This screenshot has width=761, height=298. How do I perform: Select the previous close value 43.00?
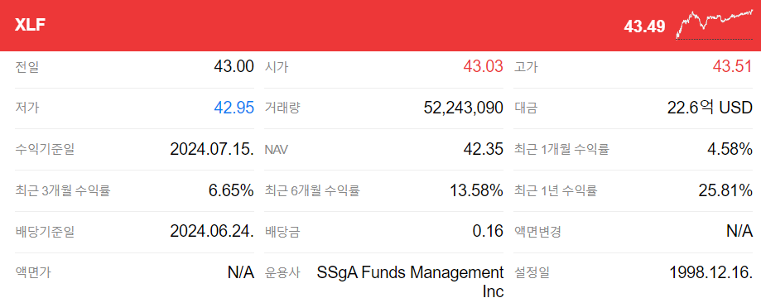234,66
